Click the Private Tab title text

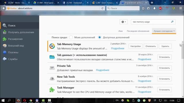(x=64, y=66)
